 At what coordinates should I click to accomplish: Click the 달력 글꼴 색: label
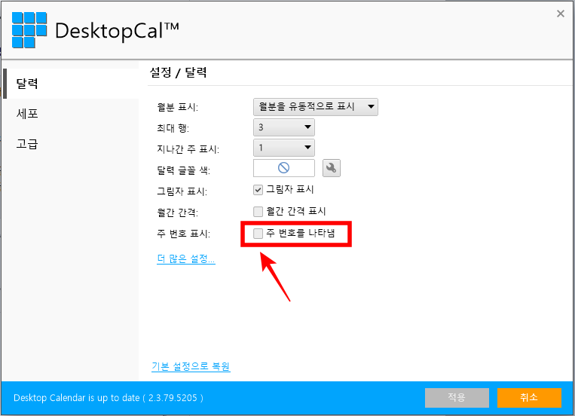pos(183,170)
